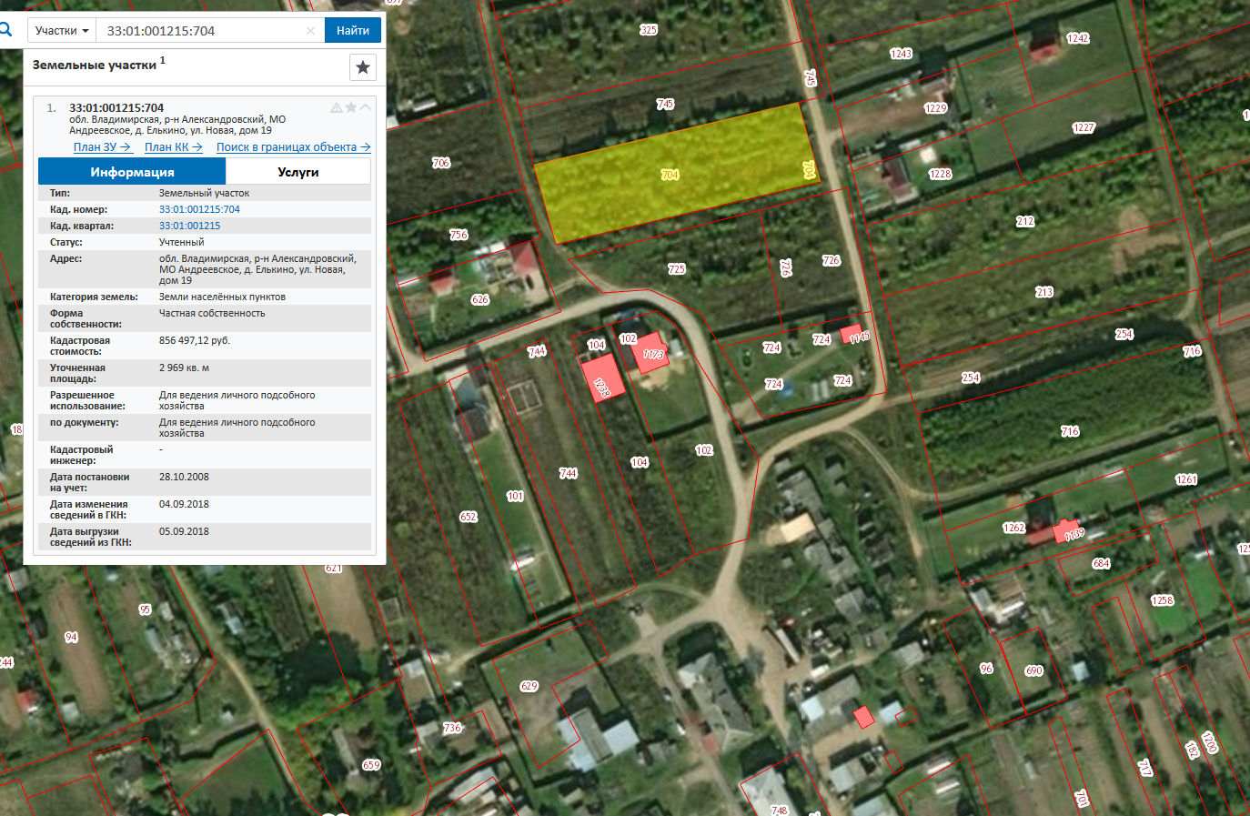Screen dimensions: 1250x816
Task: Click parcel label 684 on the map
Action: 1102,564
